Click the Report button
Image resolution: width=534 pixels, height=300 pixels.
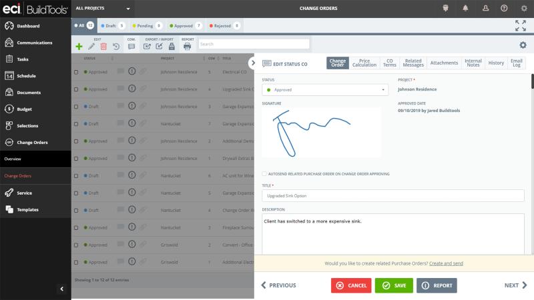tap(437, 285)
